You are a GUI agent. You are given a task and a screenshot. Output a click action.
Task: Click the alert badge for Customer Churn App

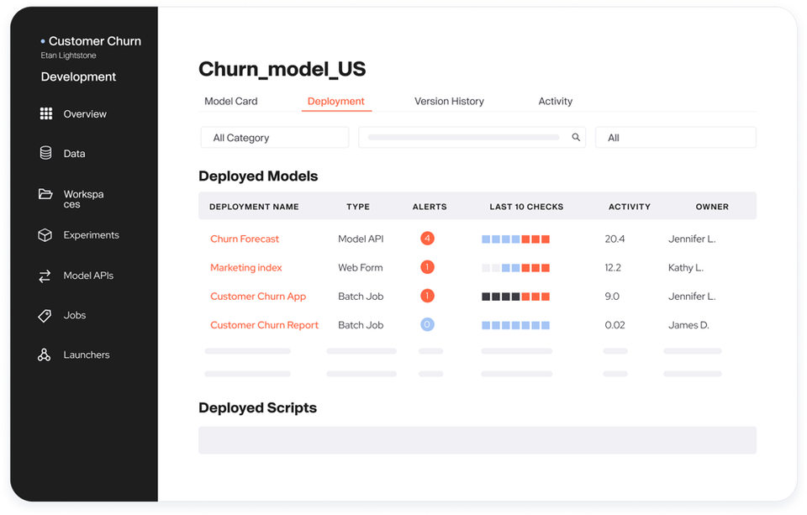pos(427,297)
